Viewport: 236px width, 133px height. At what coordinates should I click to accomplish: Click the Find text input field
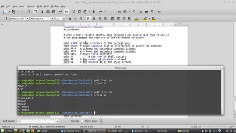point(36,121)
